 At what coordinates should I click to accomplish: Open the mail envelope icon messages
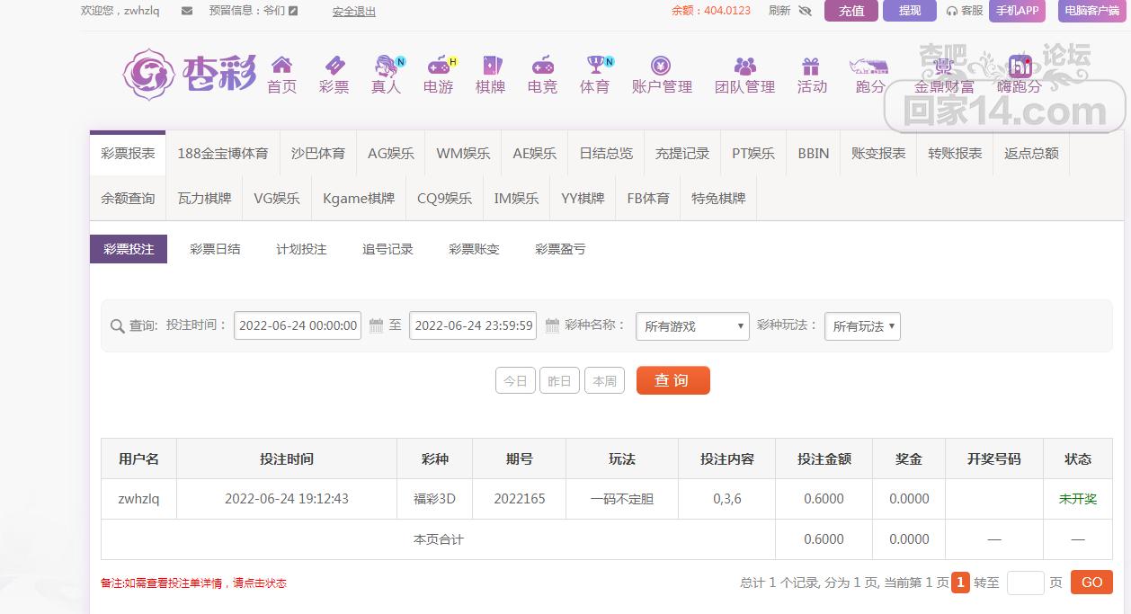point(187,11)
